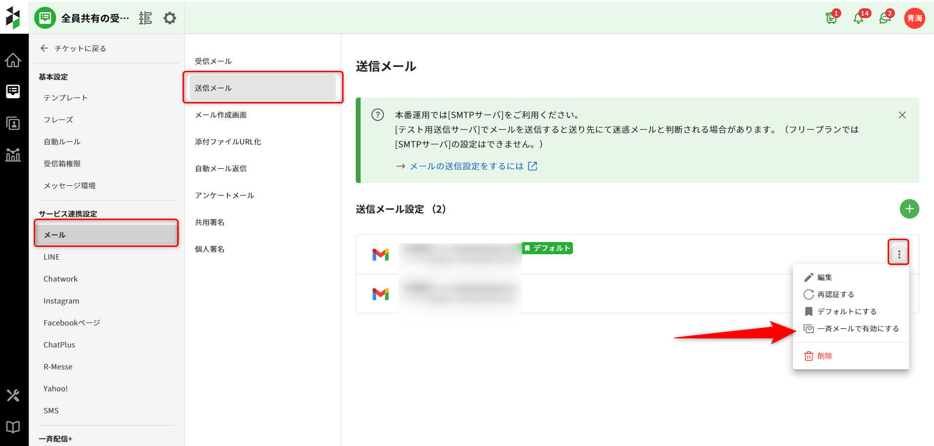Open the analytics chart icon in sidebar
934x446 pixels.
click(x=13, y=155)
